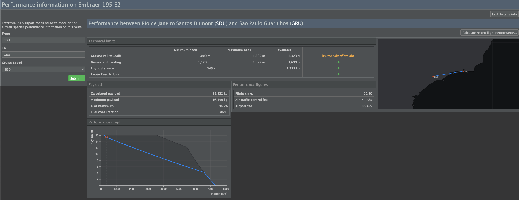Open the Cruise Speed dropdown arrow
The image size is (519, 200).
click(83, 69)
